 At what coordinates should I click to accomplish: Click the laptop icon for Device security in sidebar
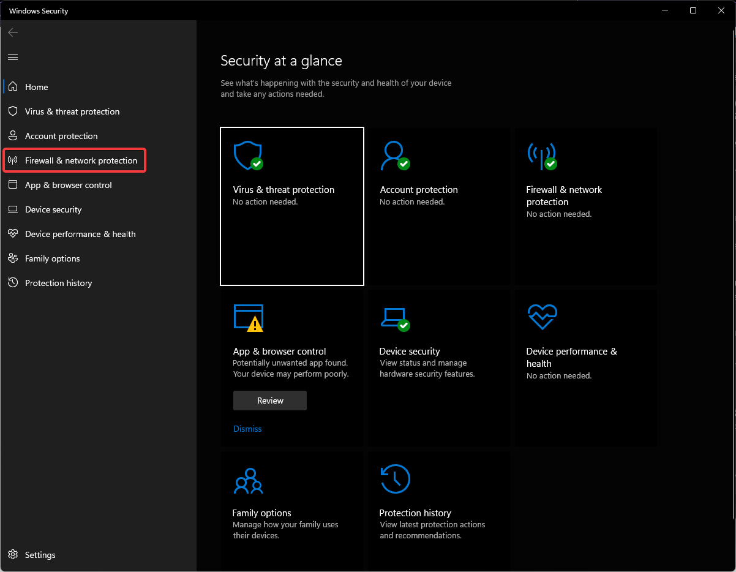[x=13, y=209]
